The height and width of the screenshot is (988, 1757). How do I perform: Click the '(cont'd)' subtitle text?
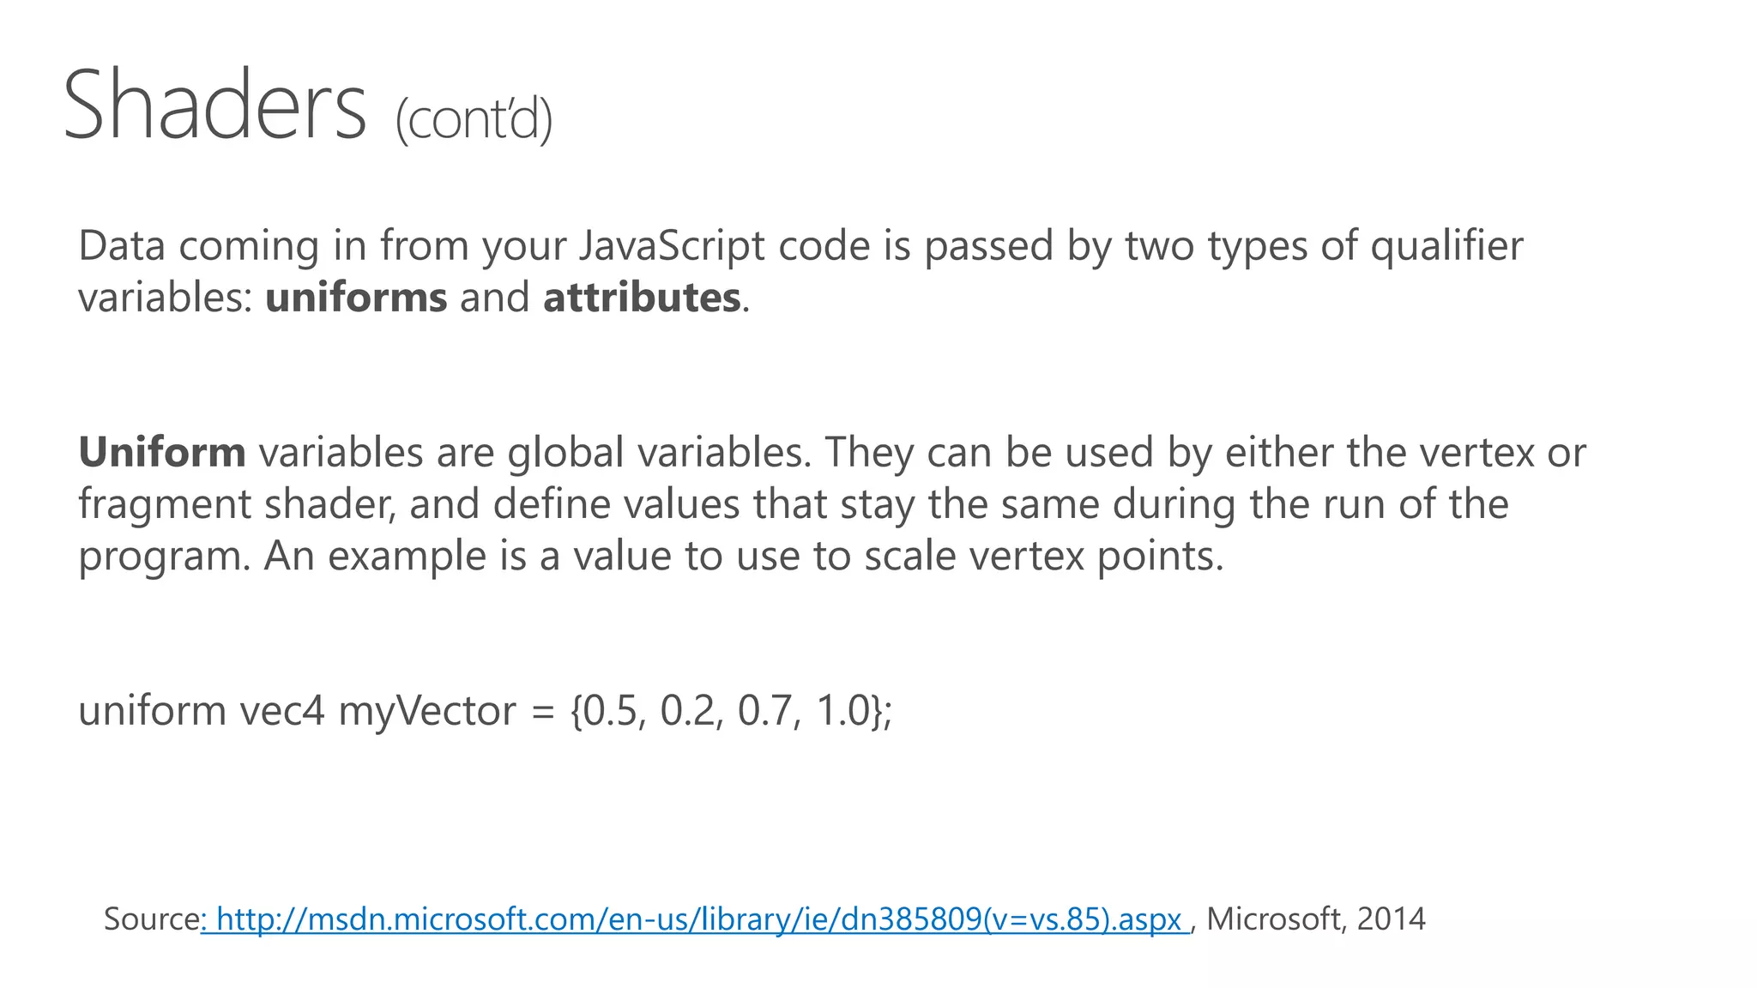(474, 120)
